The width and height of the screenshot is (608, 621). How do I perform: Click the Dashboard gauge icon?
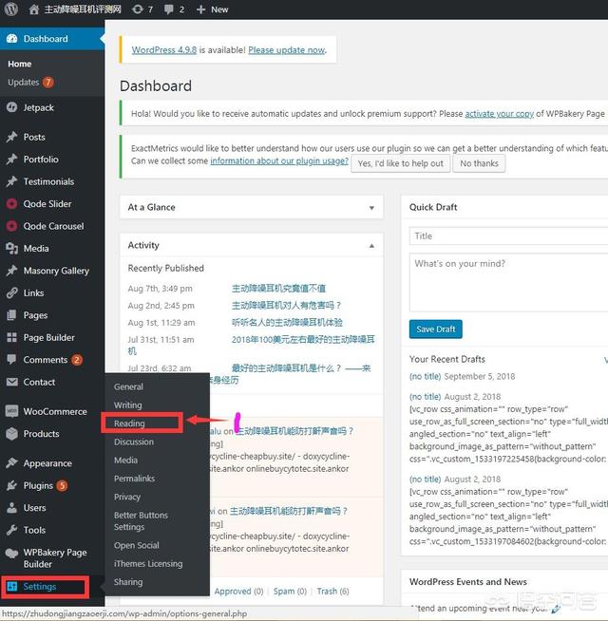point(12,38)
